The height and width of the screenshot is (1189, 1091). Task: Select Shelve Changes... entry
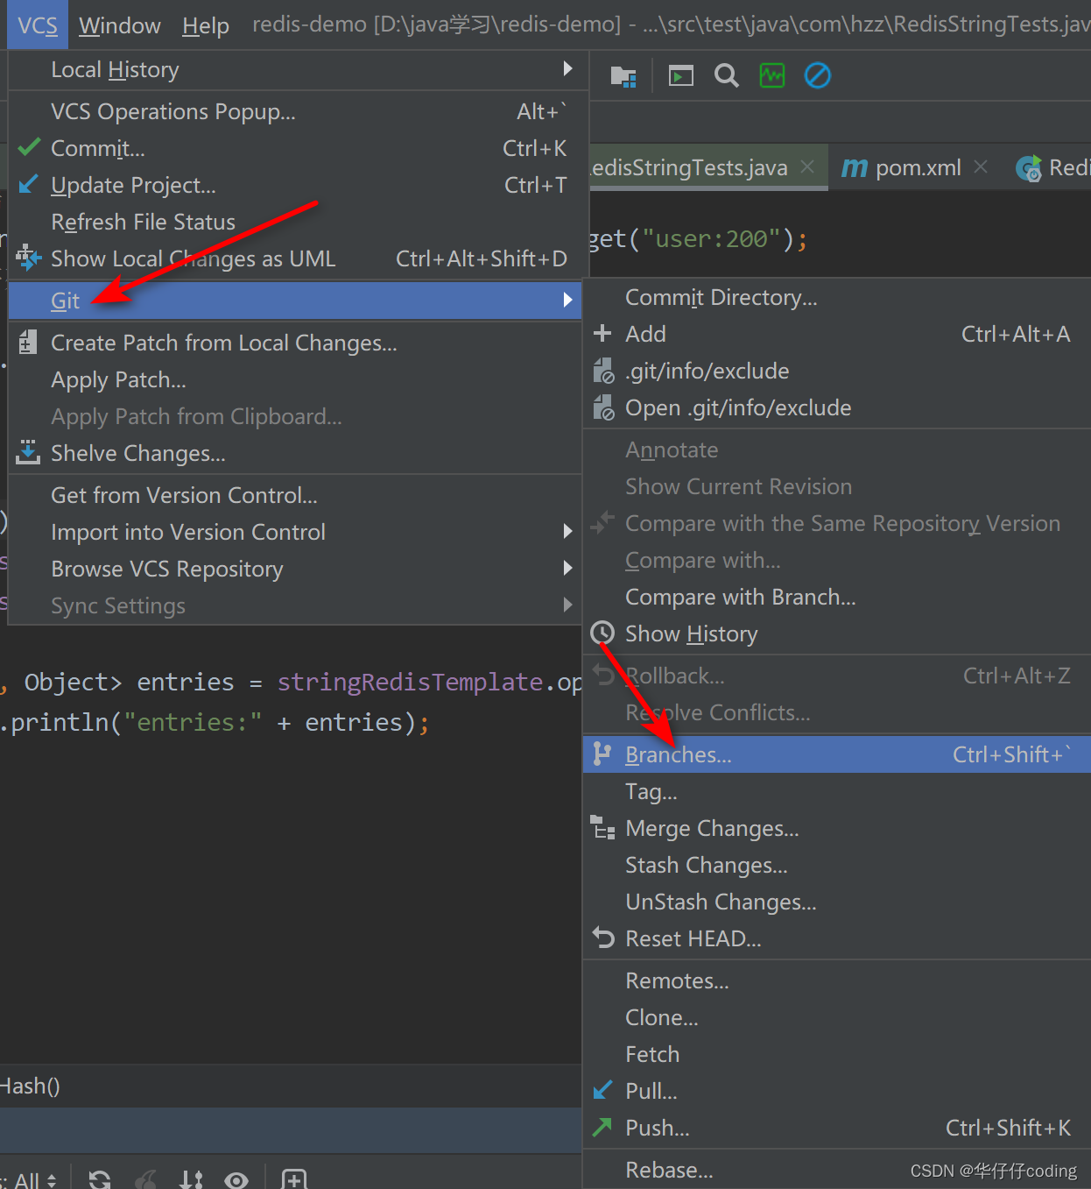[x=295, y=453]
